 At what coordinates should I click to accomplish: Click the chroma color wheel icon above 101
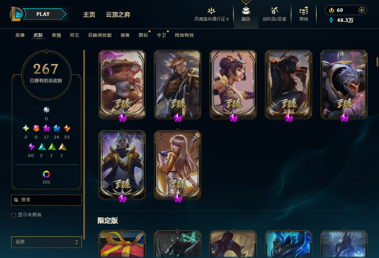[x=46, y=174]
